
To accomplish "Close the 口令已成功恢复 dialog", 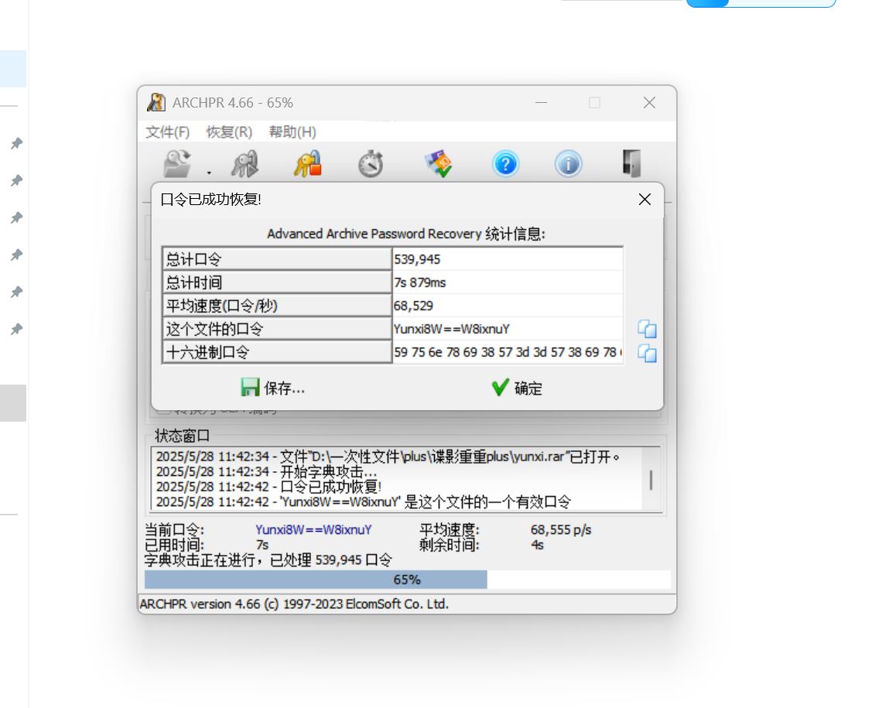I will point(644,200).
